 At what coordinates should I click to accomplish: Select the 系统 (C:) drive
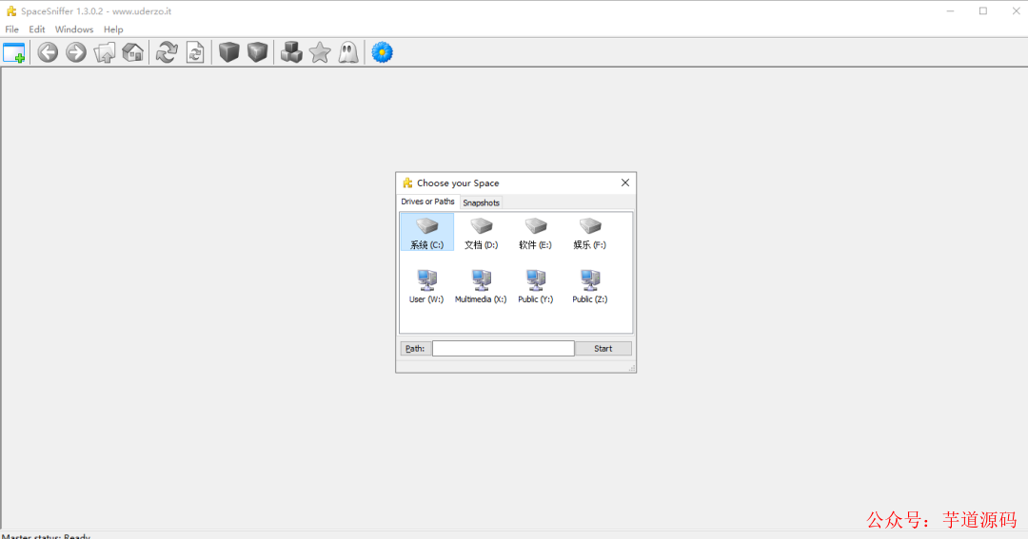(x=426, y=233)
